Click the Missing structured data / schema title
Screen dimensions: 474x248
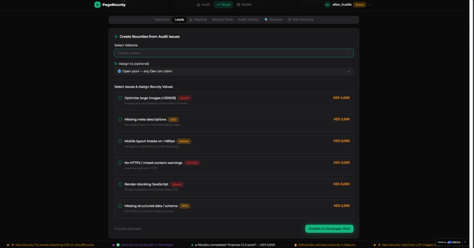[151, 206]
